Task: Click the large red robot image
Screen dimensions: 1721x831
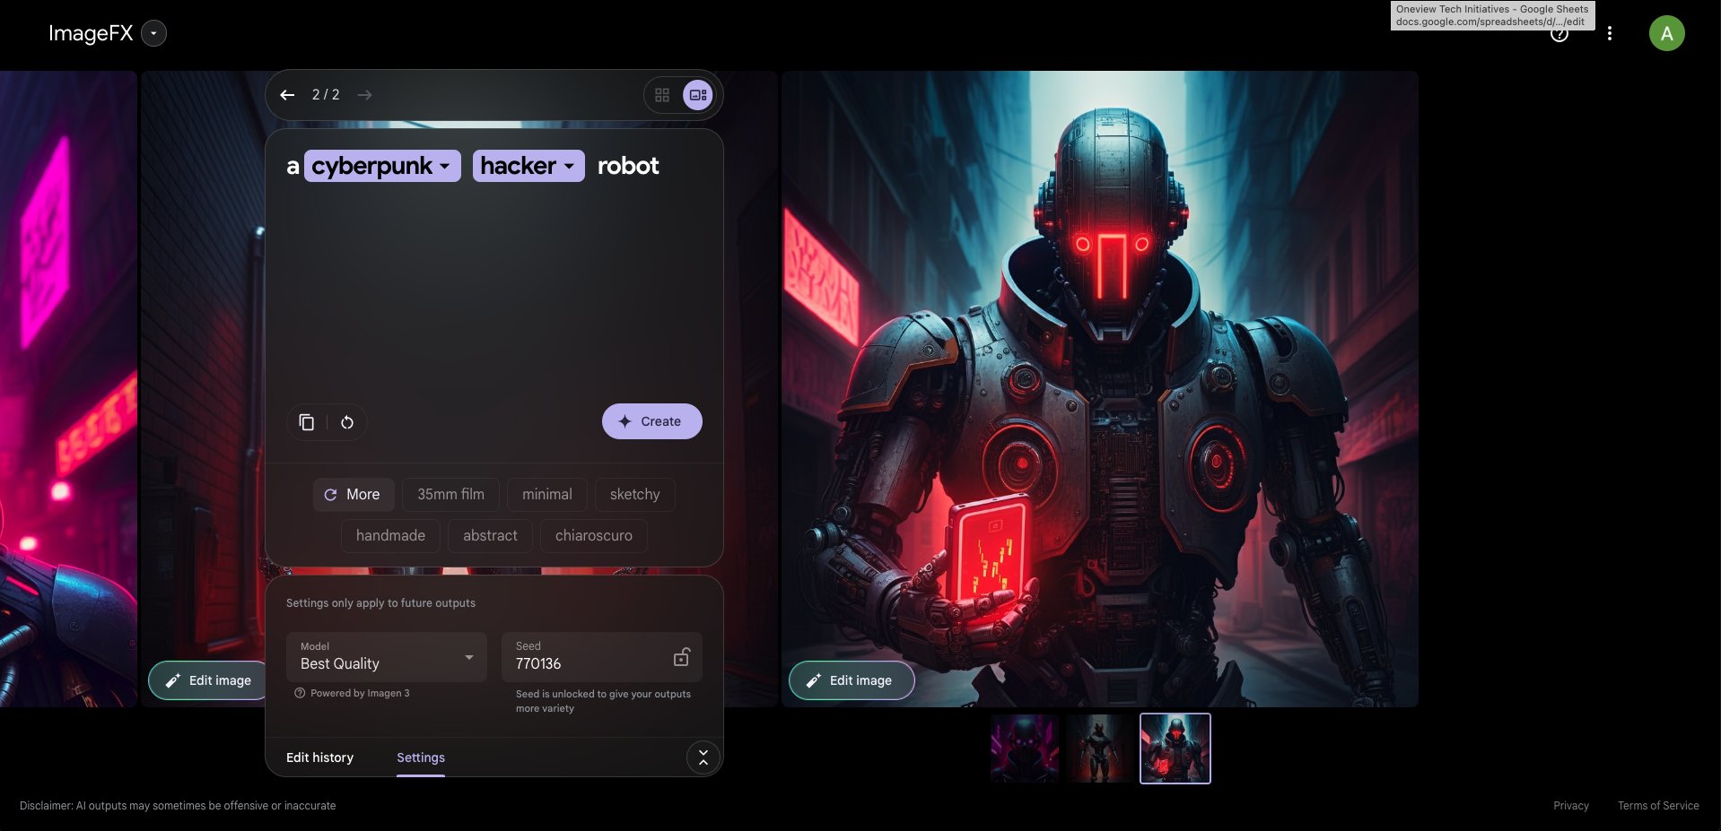Action: coord(1100,388)
